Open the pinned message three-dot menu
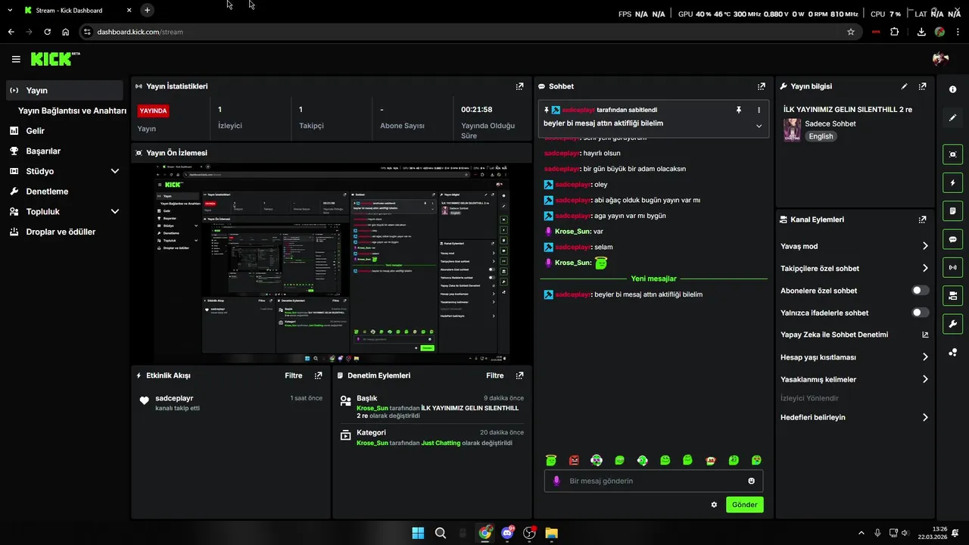The height and width of the screenshot is (545, 969). [x=759, y=110]
